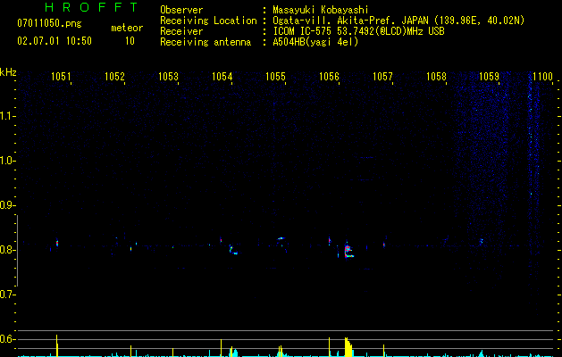Click the 1059 time axis marker
562x357 pixels.
(x=490, y=77)
